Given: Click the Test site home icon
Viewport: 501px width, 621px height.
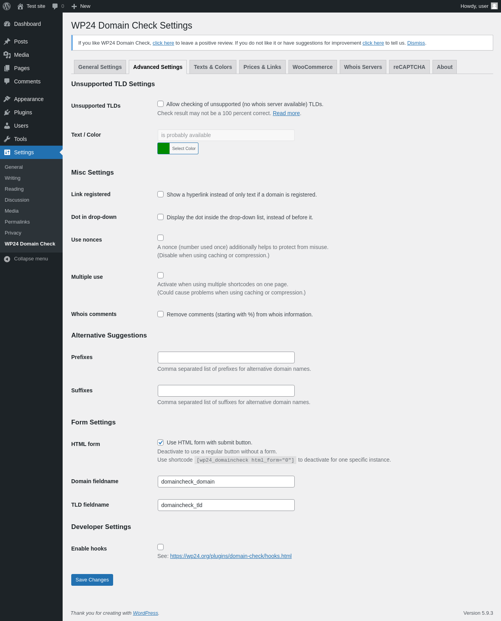Looking at the screenshot, I should pos(20,6).
